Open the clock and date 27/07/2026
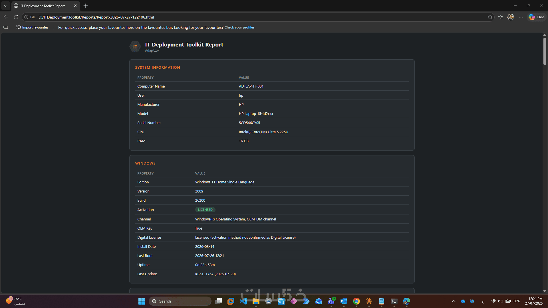The width and height of the screenshot is (548, 308). tap(534, 301)
